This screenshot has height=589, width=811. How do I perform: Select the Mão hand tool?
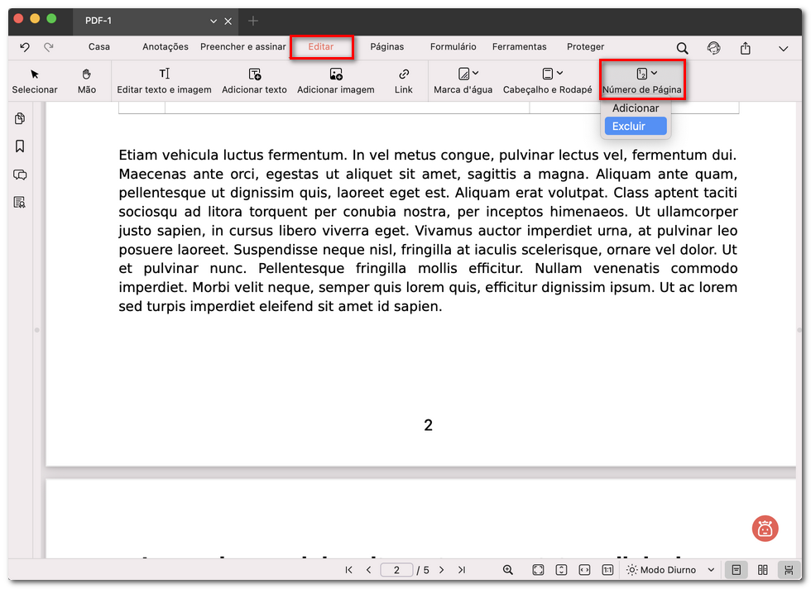[x=86, y=80]
